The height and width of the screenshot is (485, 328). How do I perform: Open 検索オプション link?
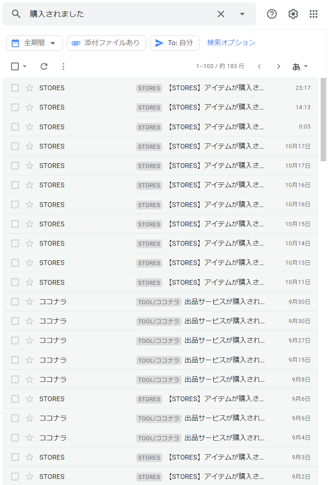pyautogui.click(x=231, y=43)
